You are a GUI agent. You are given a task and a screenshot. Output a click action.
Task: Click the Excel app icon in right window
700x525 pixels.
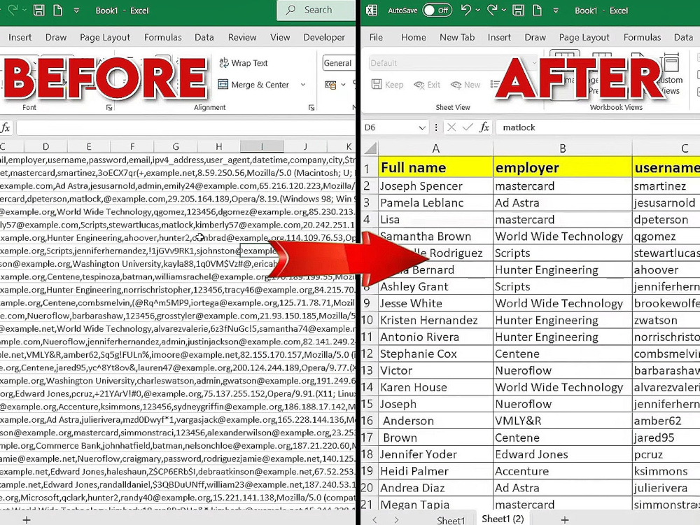click(372, 10)
